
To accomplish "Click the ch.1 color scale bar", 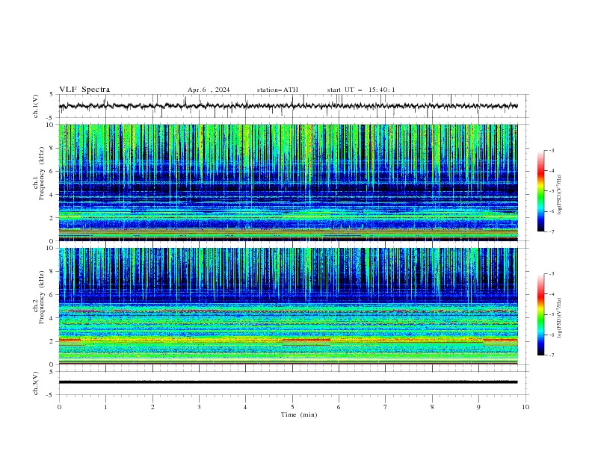I will [540, 191].
